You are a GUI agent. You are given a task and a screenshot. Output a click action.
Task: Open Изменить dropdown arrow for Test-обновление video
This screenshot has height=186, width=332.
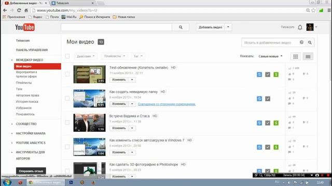coord(132,80)
